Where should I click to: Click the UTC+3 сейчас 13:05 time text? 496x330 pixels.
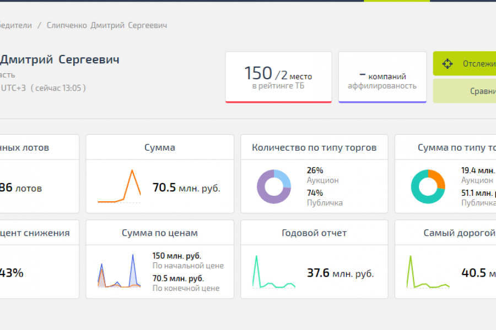43,88
